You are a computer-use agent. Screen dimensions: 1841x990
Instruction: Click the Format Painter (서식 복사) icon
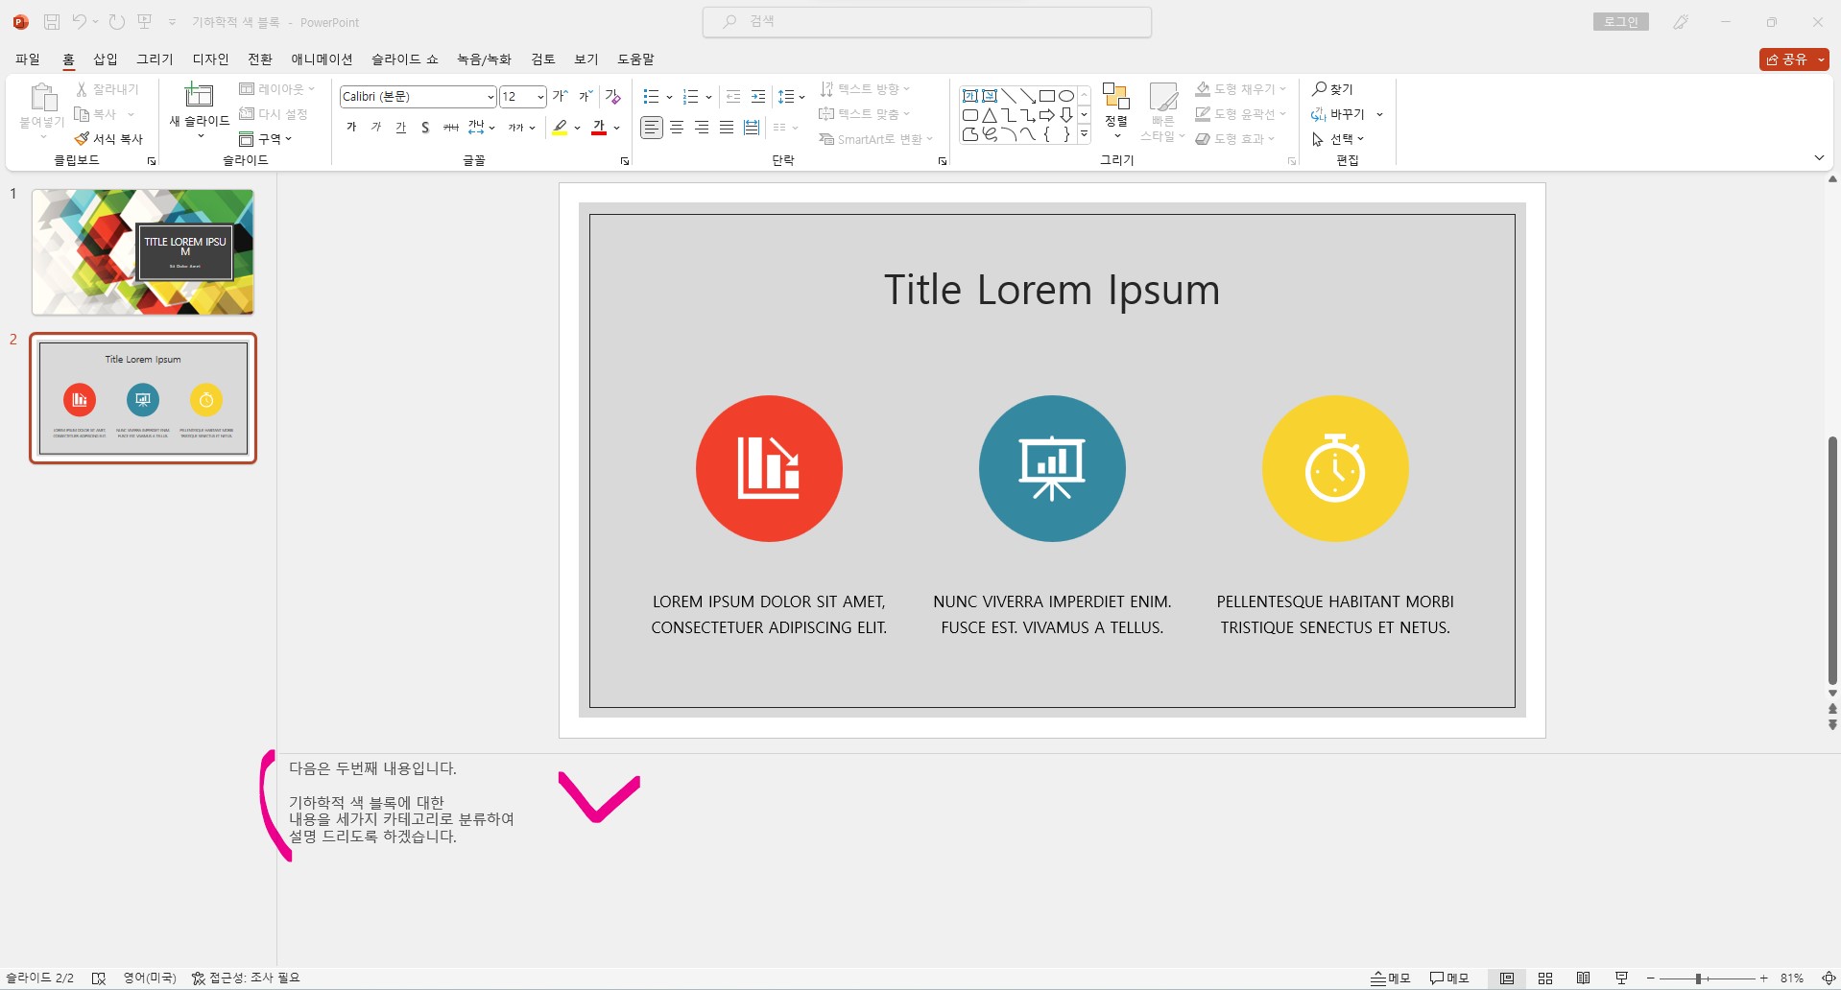[82, 139]
